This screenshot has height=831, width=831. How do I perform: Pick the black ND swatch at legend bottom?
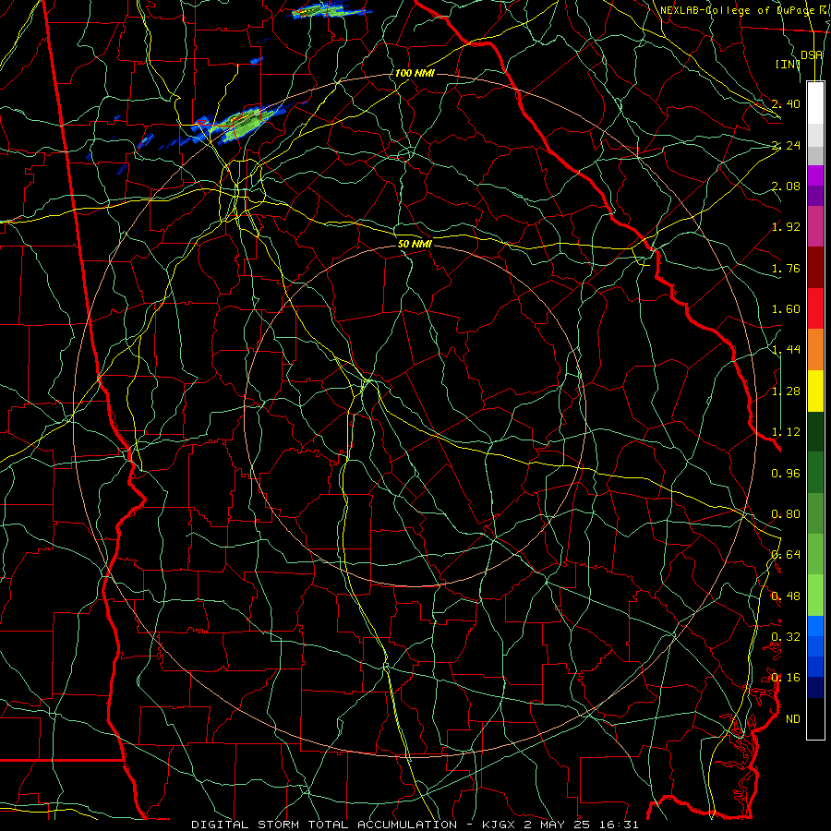tap(815, 718)
